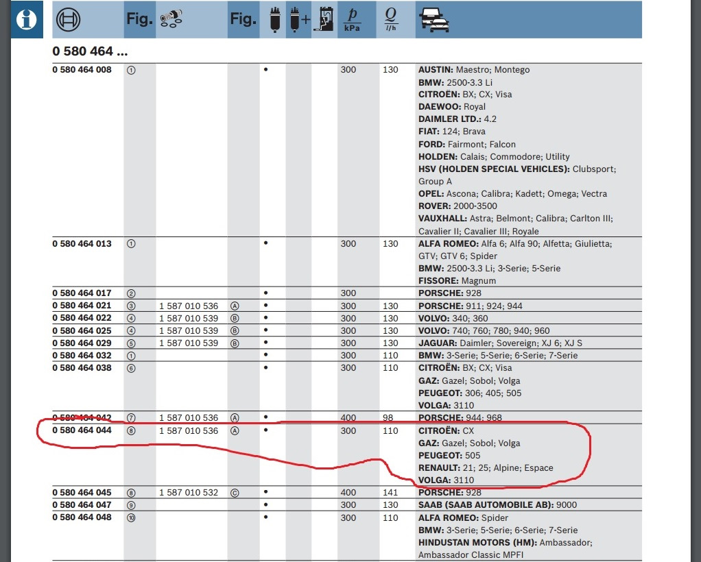701x562 pixels.
Task: Click the SAAB (SAAB AUTOMOBILE AB): 9000 line
Action: [x=497, y=505]
